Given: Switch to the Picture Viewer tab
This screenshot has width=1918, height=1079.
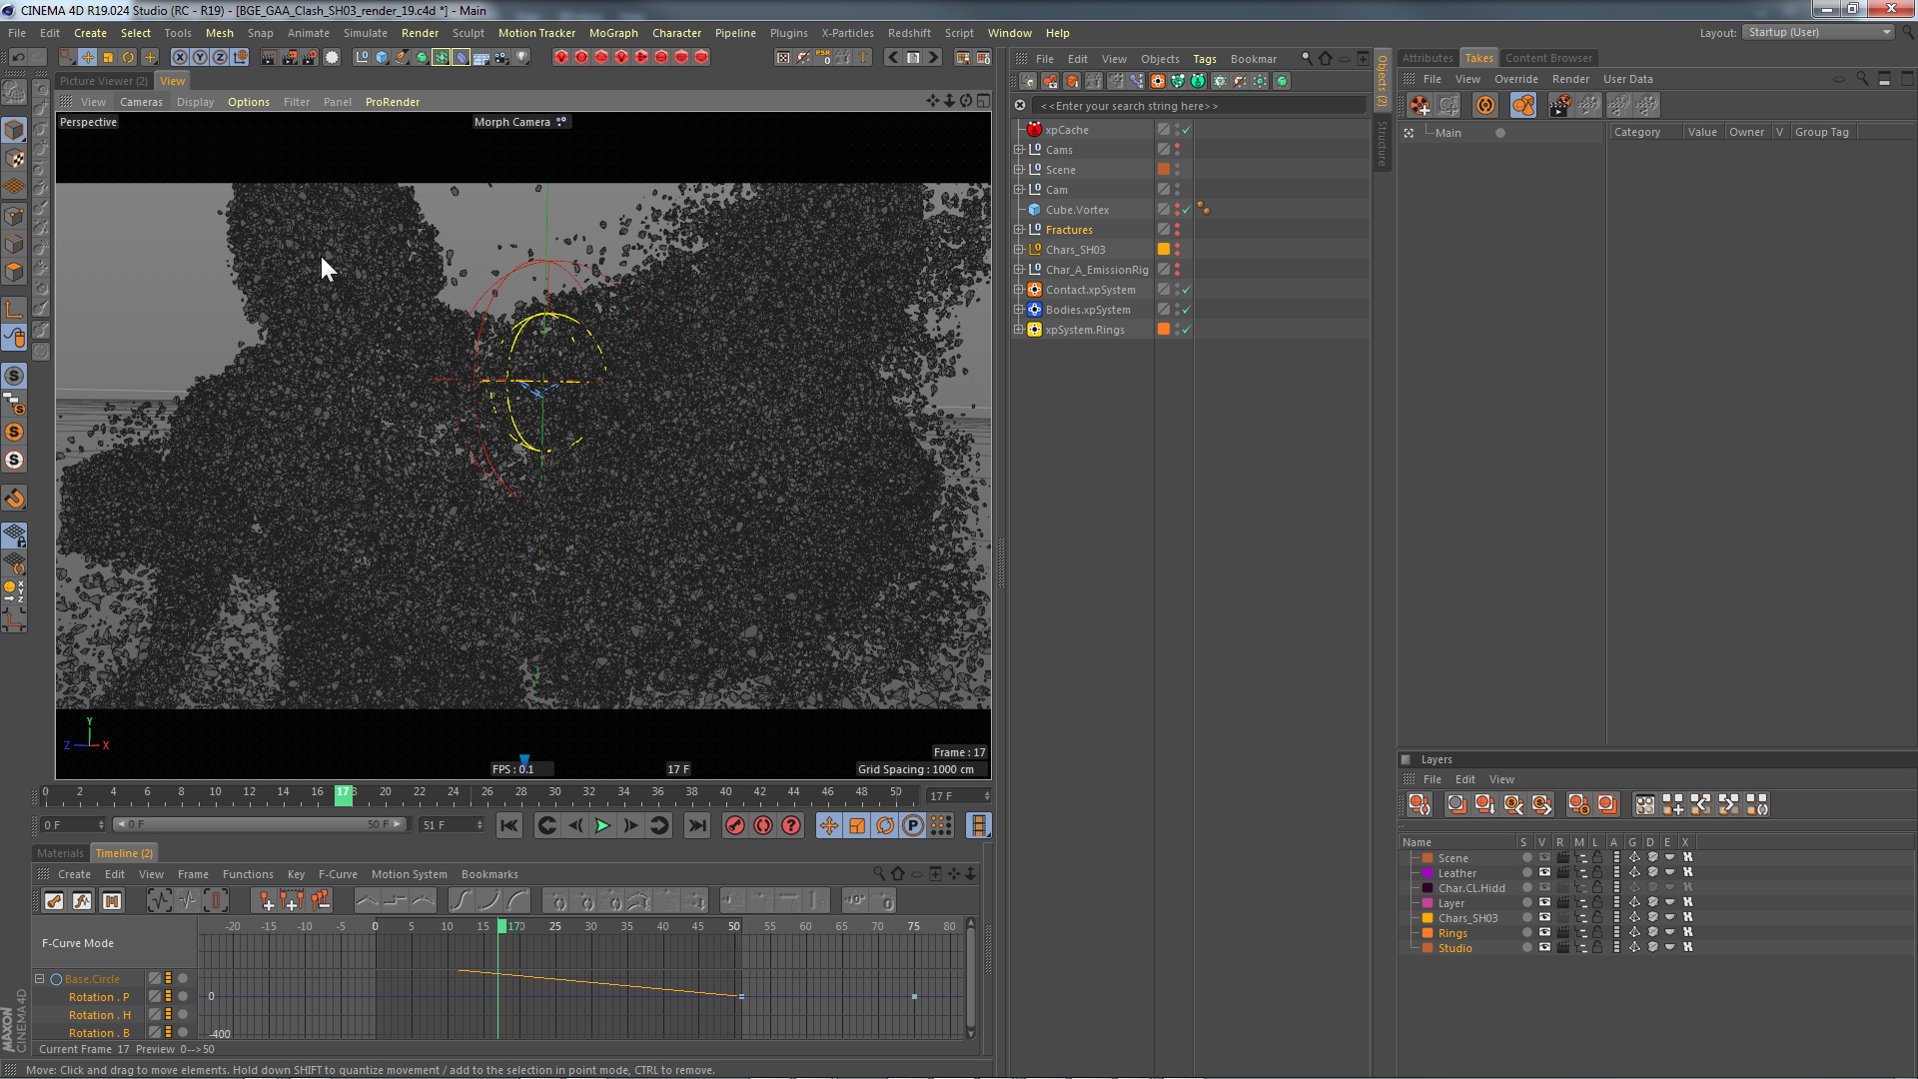Looking at the screenshot, I should point(103,81).
